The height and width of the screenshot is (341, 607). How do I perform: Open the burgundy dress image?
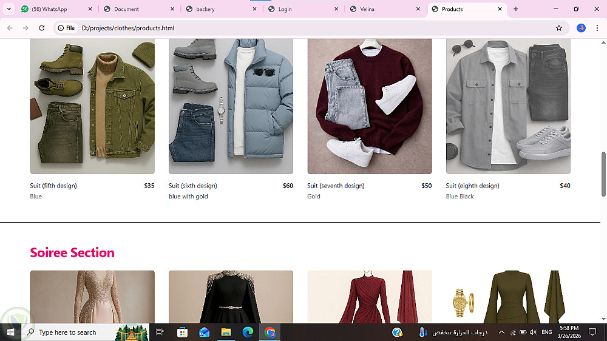point(370,297)
